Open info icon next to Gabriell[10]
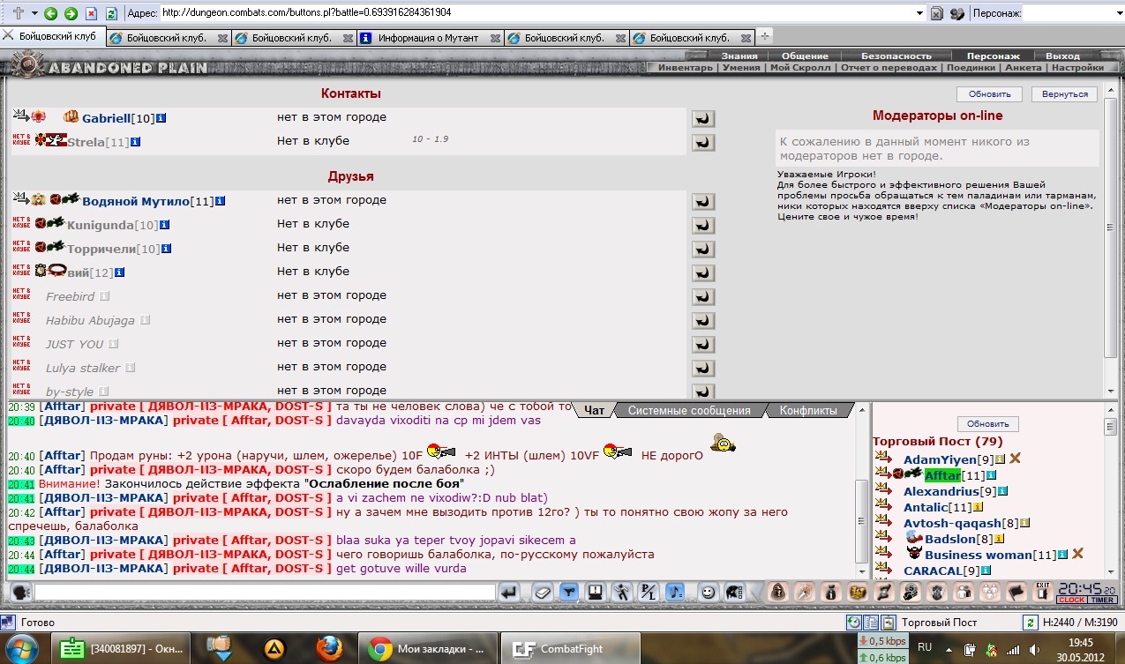1125x664 pixels. click(x=161, y=118)
